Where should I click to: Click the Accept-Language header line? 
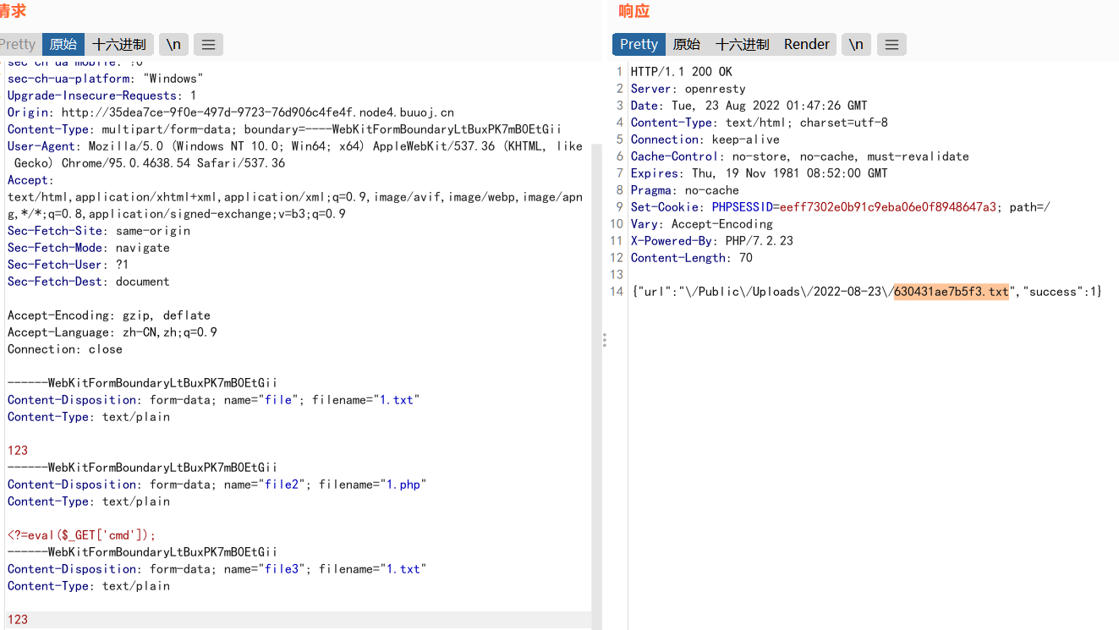pyautogui.click(x=112, y=332)
